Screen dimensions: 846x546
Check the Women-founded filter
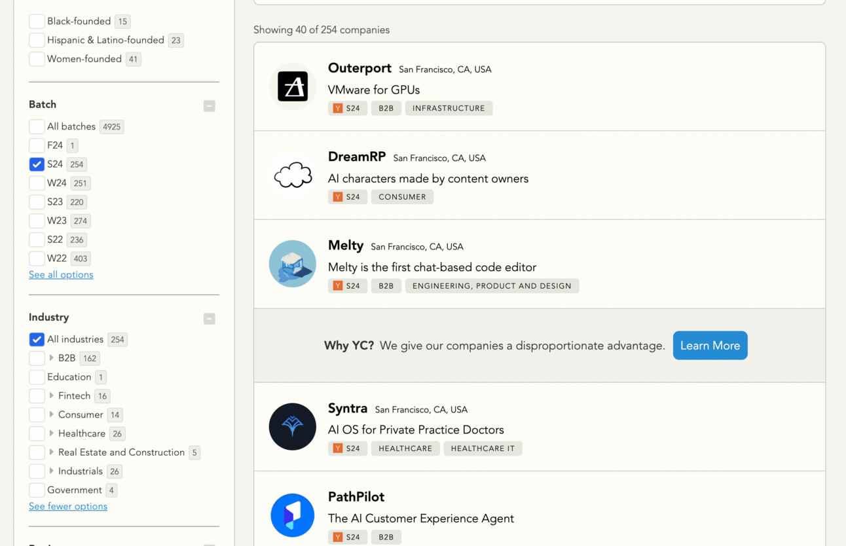37,59
